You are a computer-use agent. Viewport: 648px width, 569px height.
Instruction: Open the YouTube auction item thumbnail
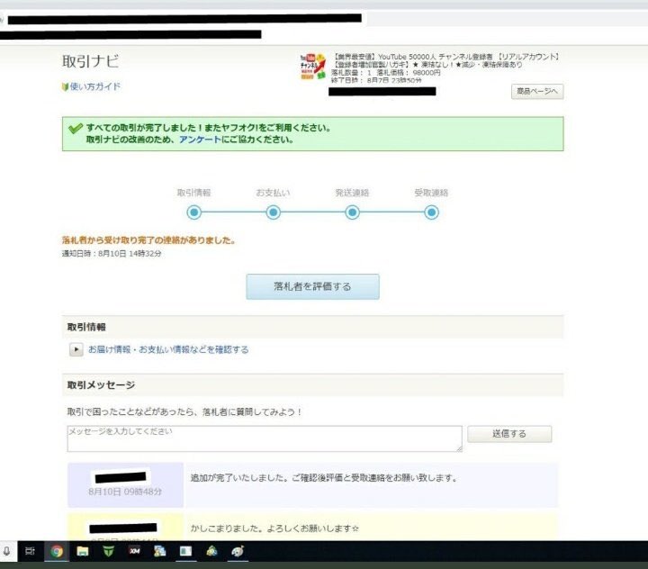click(313, 67)
